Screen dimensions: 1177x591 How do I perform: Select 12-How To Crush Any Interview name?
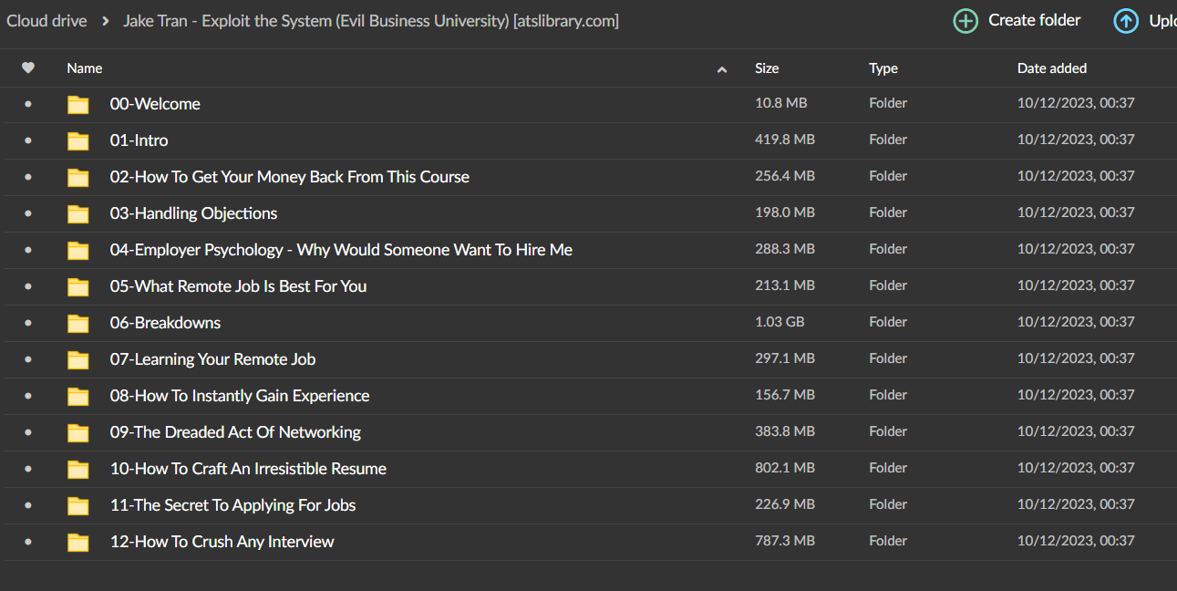coord(222,542)
